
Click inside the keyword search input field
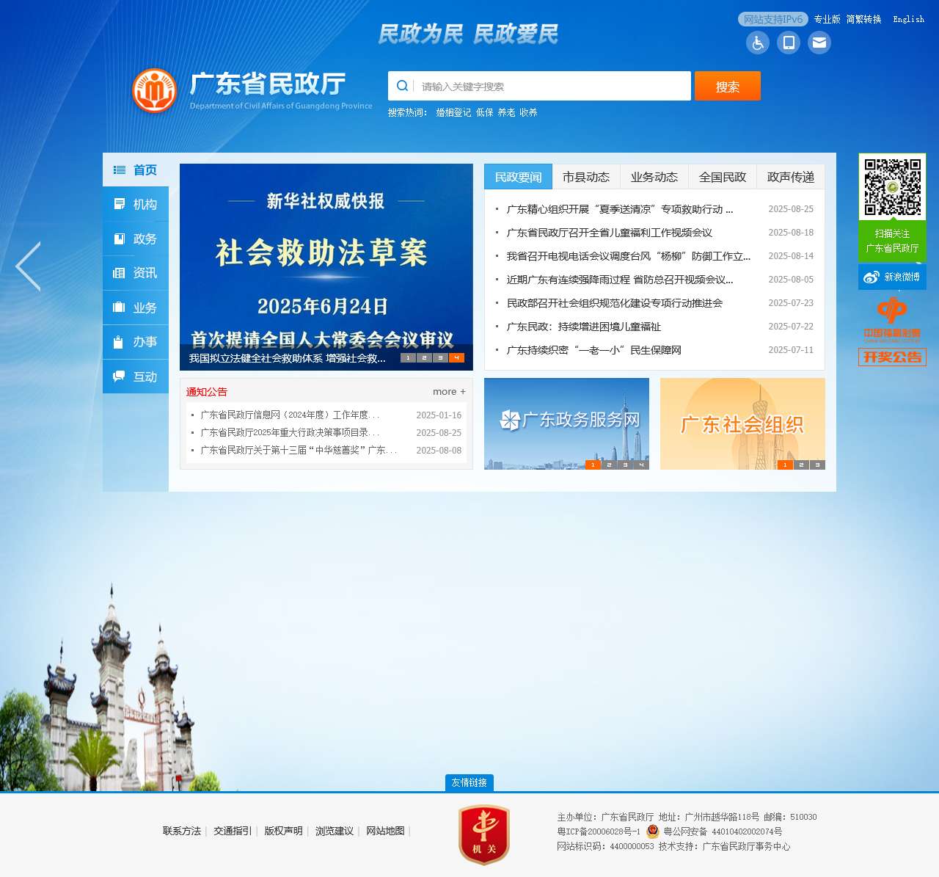[550, 85]
